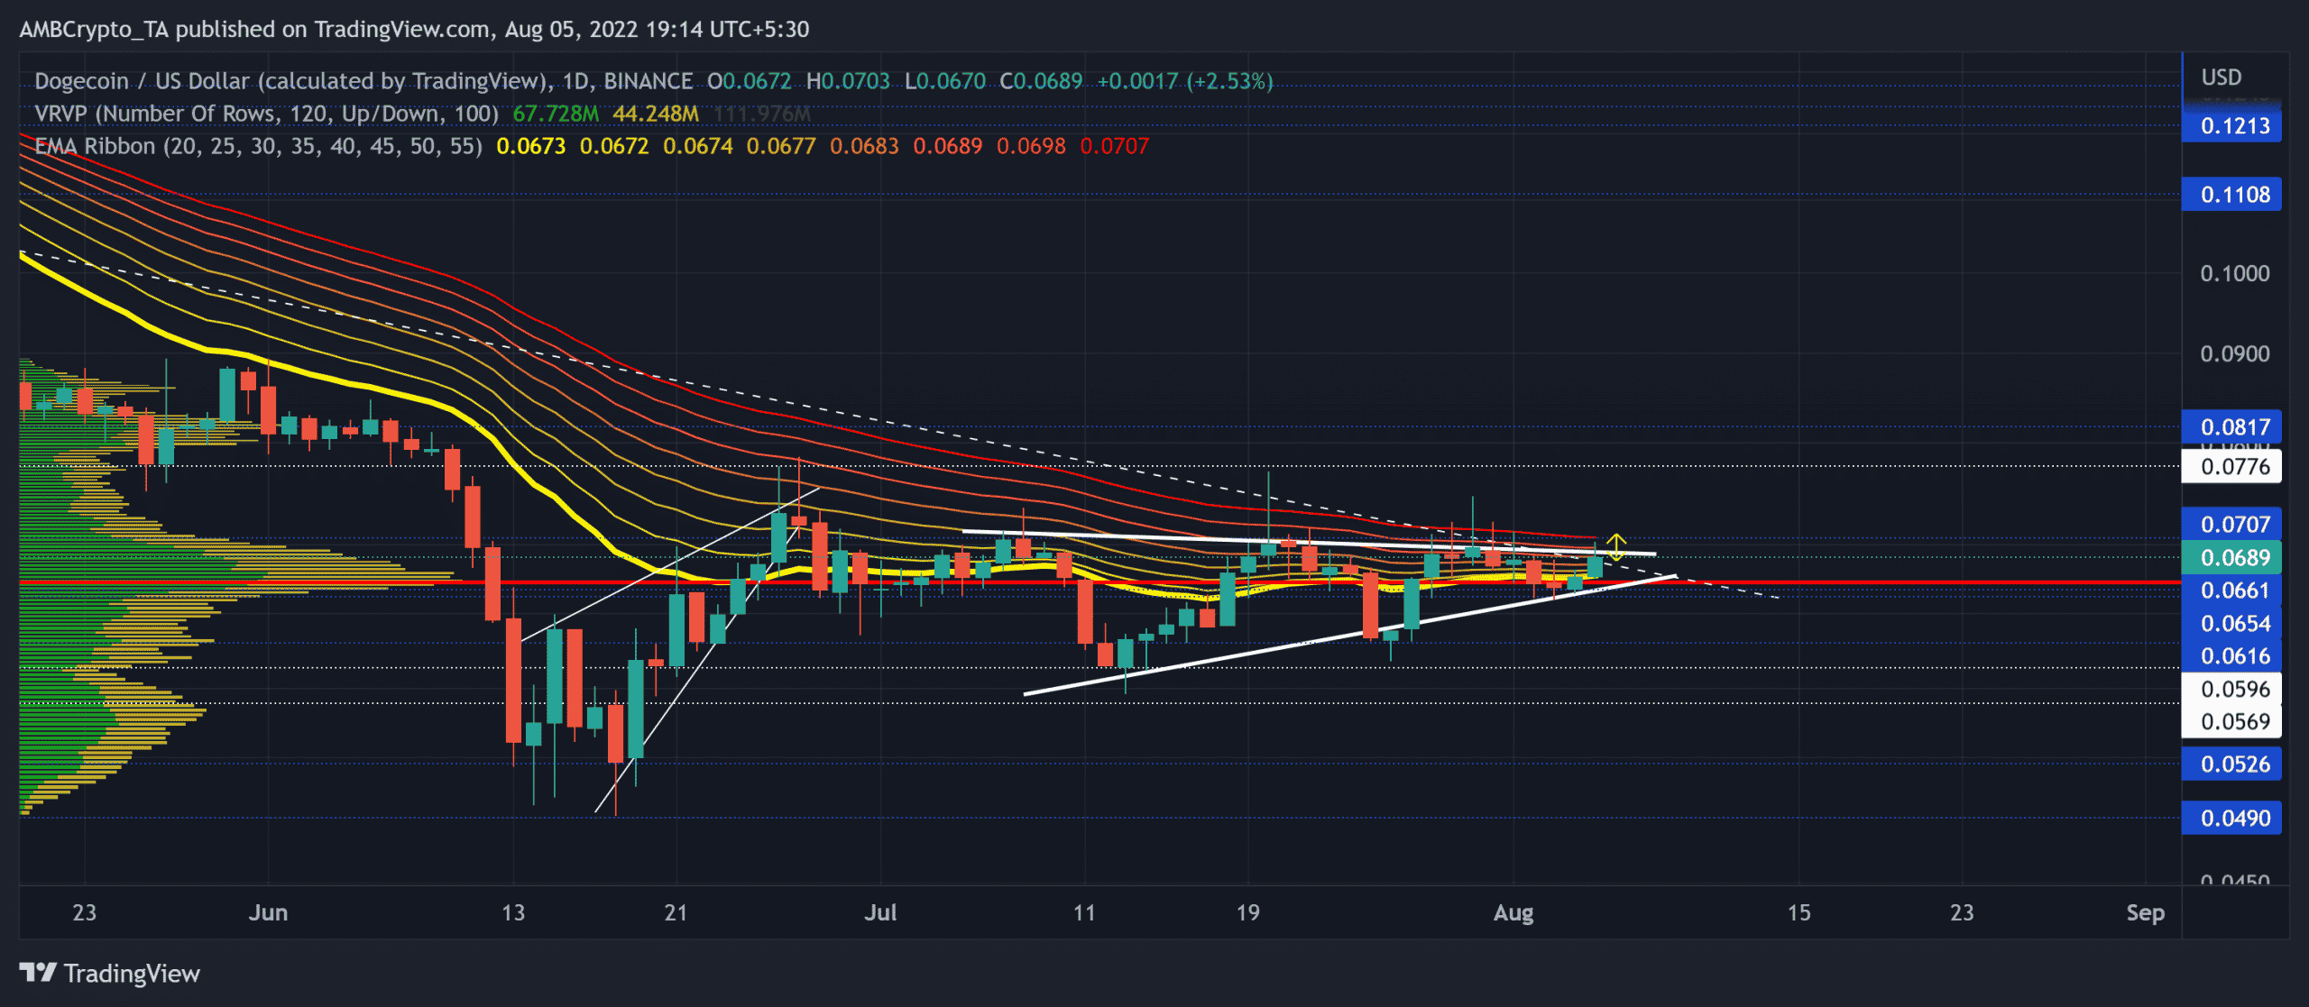Viewport: 2309px width, 1007px height.
Task: Click VRVP up volume 67.728M value
Action: [x=556, y=114]
